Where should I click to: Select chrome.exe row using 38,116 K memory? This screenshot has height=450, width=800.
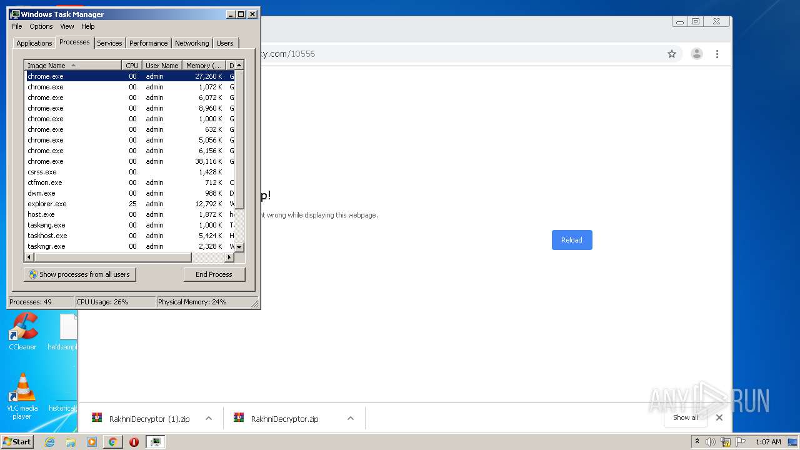[x=129, y=161]
